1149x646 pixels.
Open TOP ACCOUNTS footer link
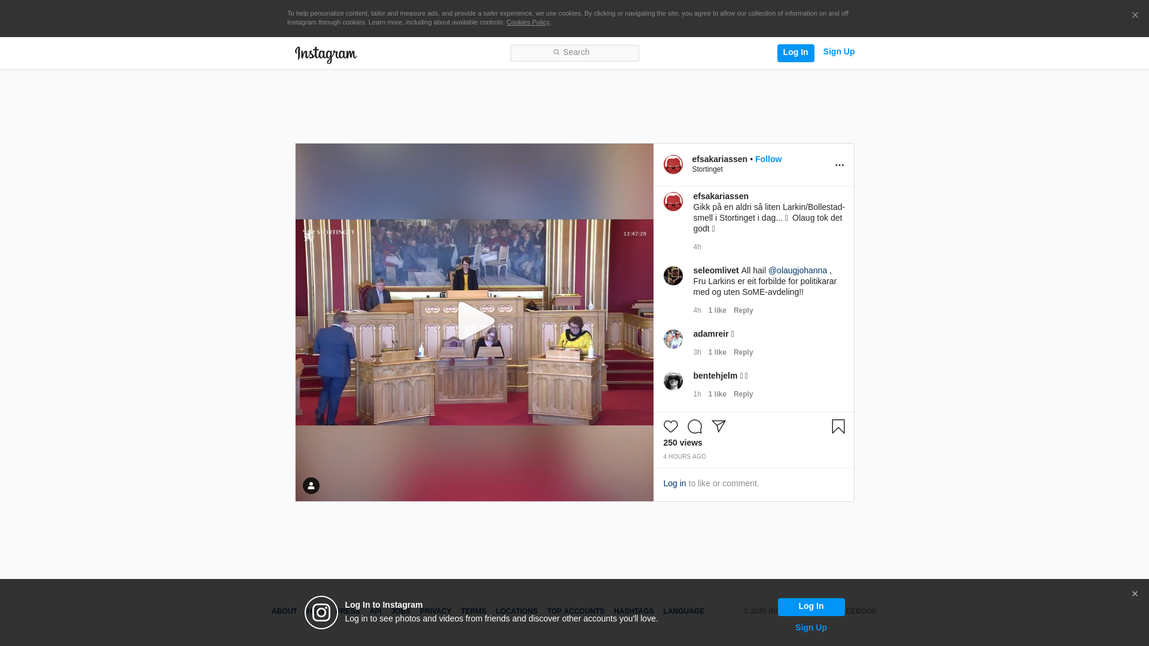[x=576, y=611]
